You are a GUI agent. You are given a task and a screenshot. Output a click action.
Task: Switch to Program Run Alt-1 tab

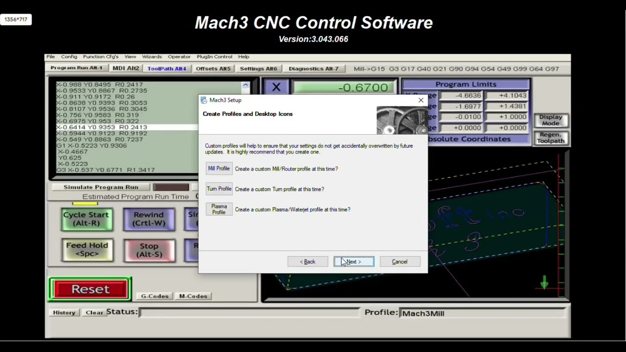[x=76, y=68]
